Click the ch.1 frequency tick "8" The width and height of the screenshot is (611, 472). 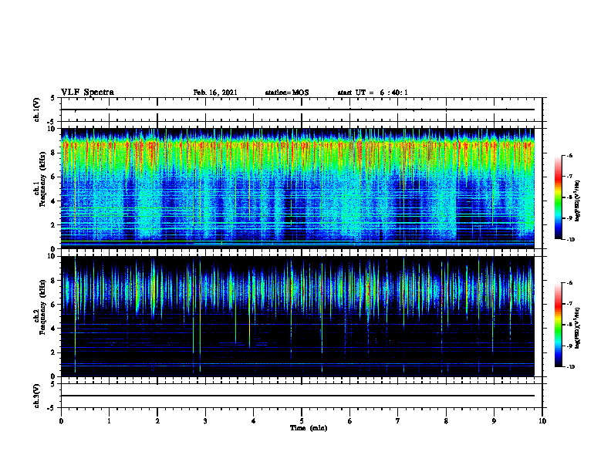pyautogui.click(x=54, y=153)
